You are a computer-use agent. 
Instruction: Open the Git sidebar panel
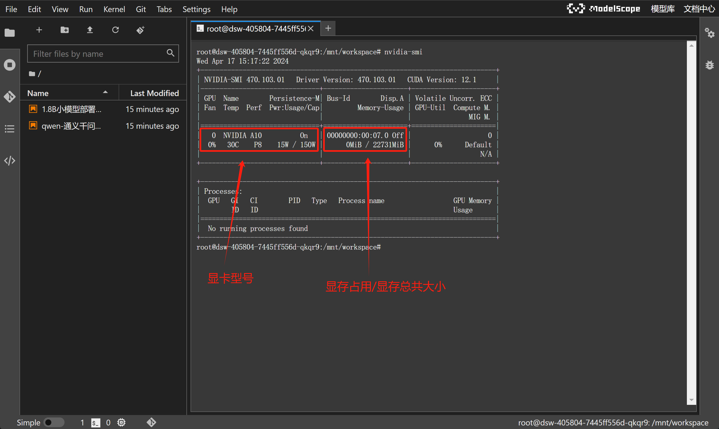[10, 97]
